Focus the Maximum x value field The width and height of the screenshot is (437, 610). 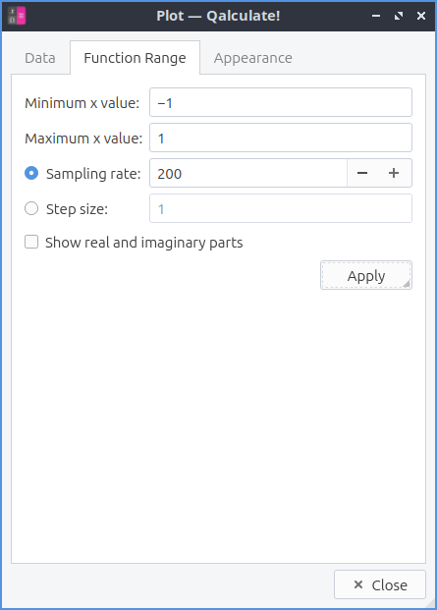(281, 138)
